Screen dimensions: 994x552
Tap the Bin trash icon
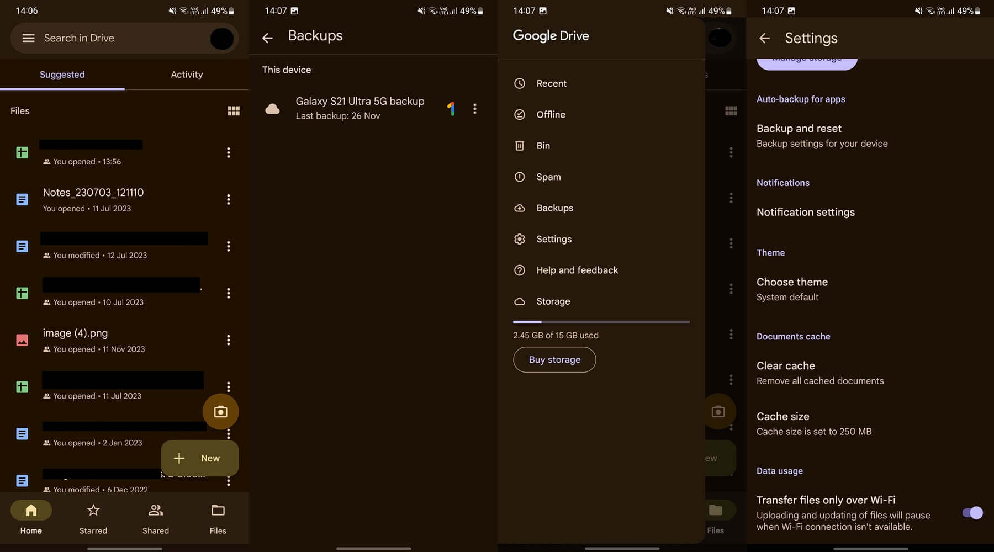pos(520,146)
